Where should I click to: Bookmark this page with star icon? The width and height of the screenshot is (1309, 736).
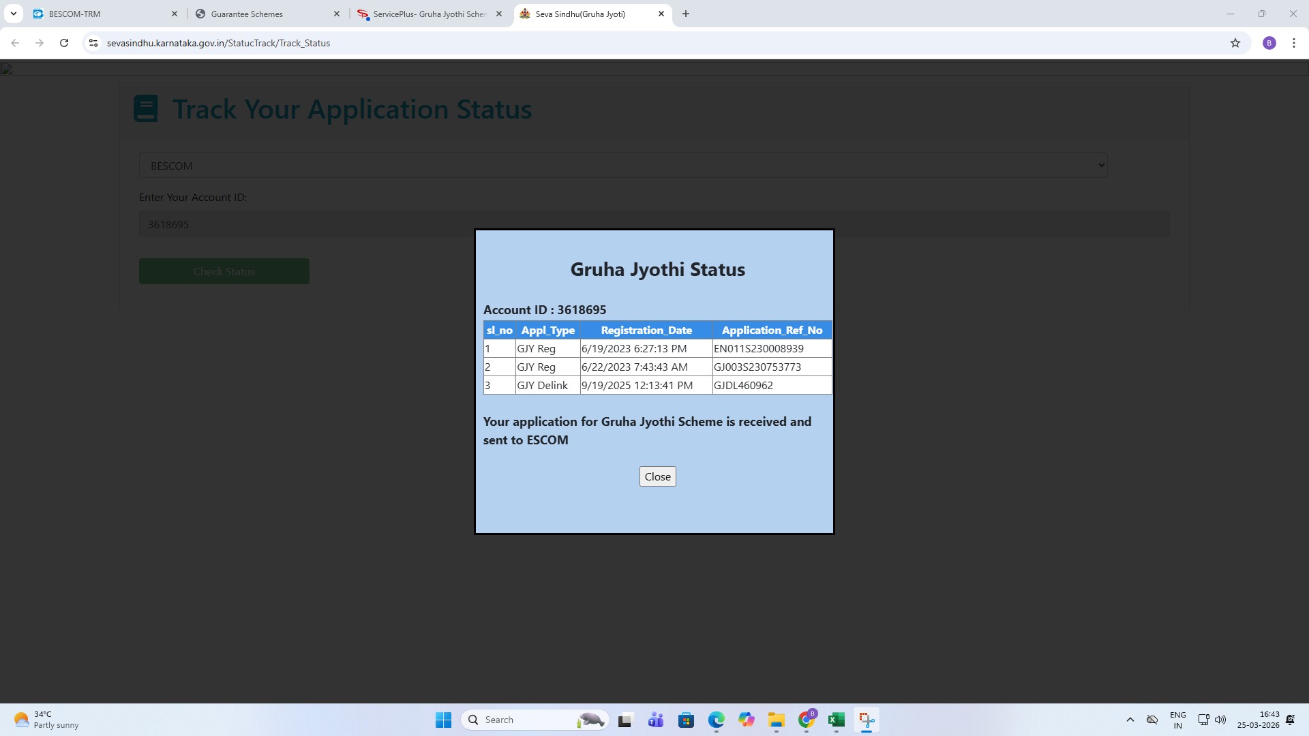(1235, 43)
